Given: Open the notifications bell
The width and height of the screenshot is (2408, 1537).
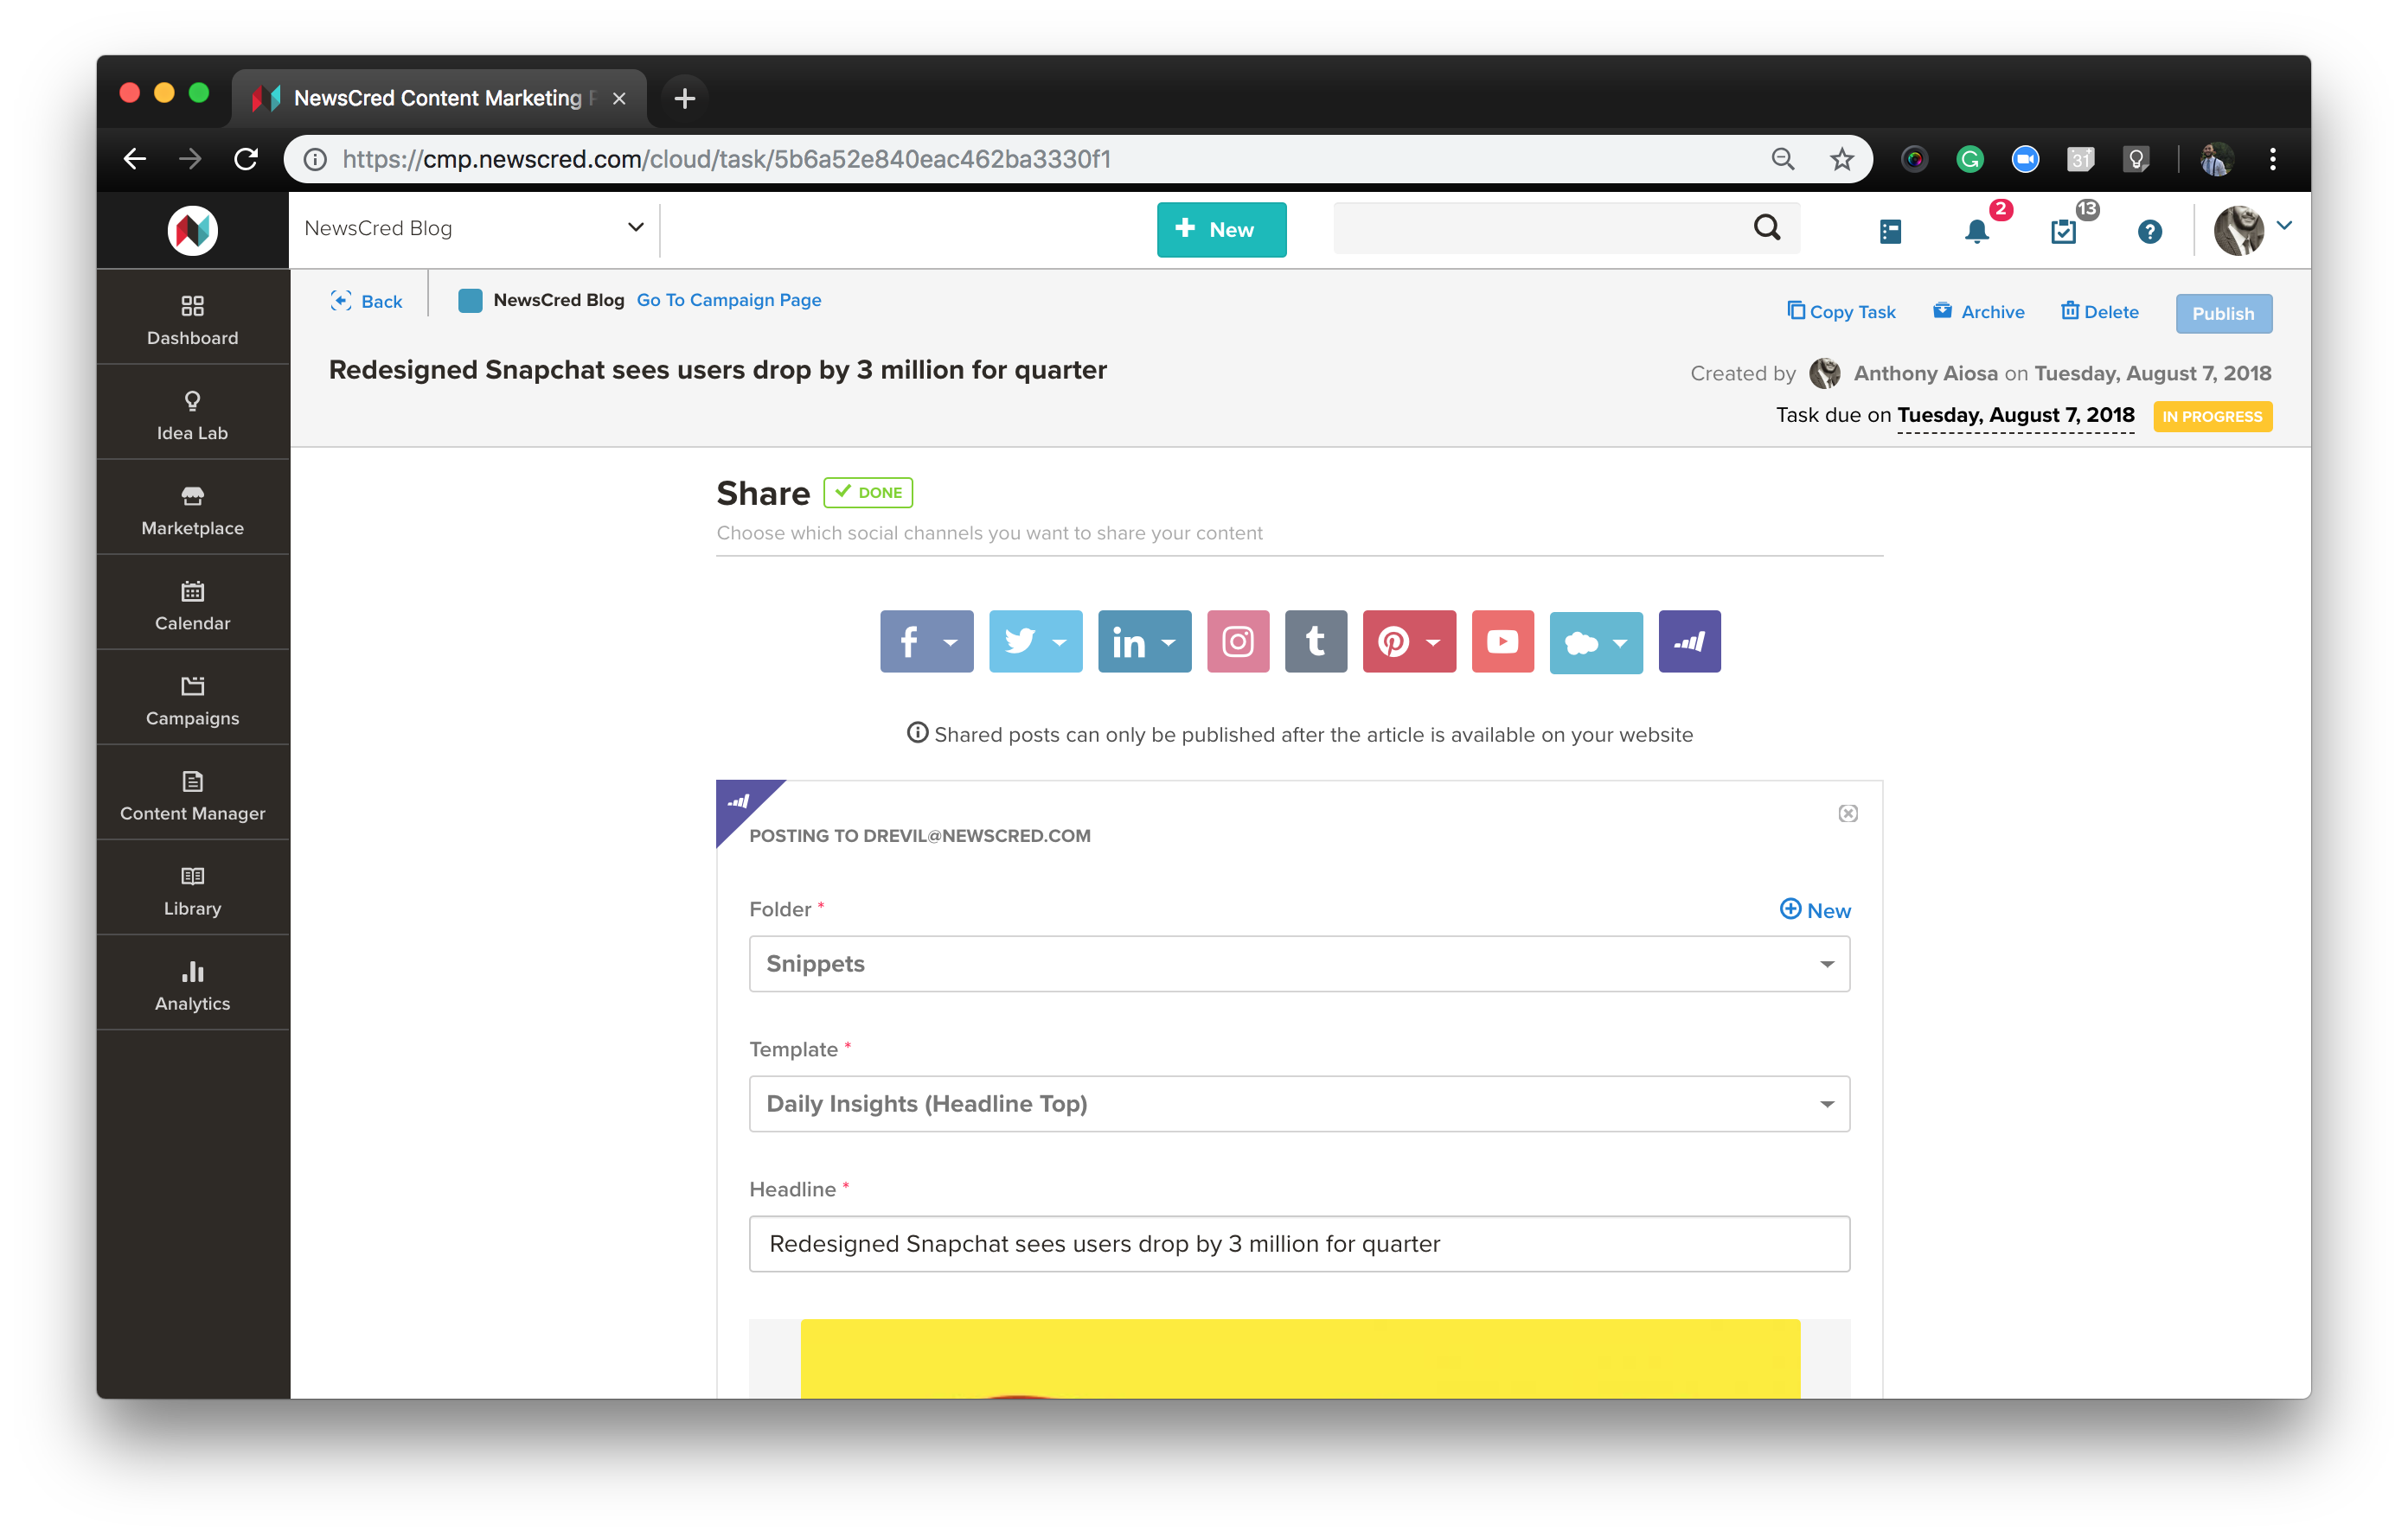Looking at the screenshot, I should (x=1977, y=231).
